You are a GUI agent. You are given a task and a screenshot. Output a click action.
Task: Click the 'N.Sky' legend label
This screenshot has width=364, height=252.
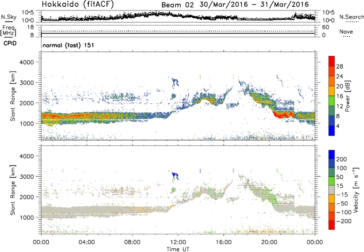[9, 17]
